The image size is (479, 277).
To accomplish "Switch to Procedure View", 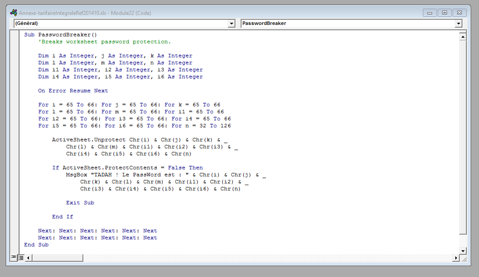I will (14, 257).
